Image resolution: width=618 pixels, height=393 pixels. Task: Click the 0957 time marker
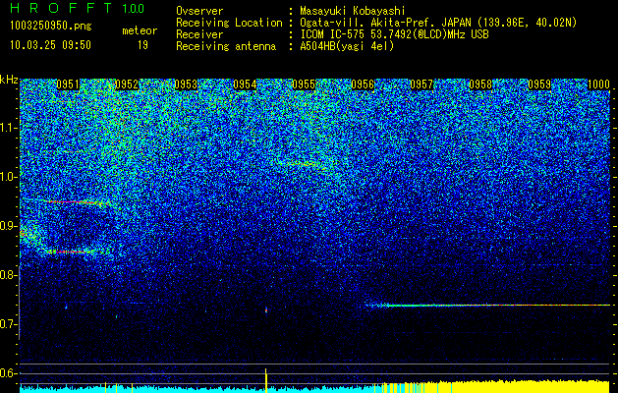(x=421, y=84)
